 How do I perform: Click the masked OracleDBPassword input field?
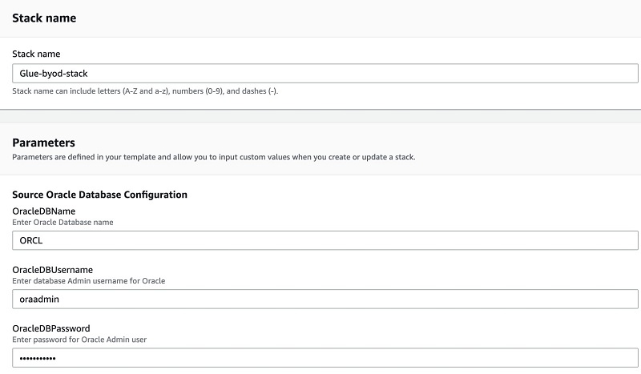pos(325,358)
